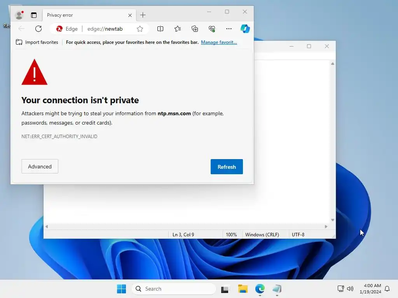Open the Copilot sidebar icon
The image size is (398, 298).
245,29
